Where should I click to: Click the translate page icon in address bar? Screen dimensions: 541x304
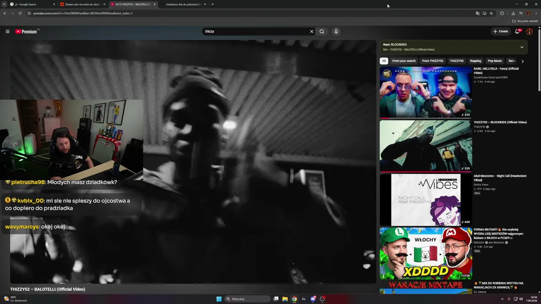pos(478,13)
